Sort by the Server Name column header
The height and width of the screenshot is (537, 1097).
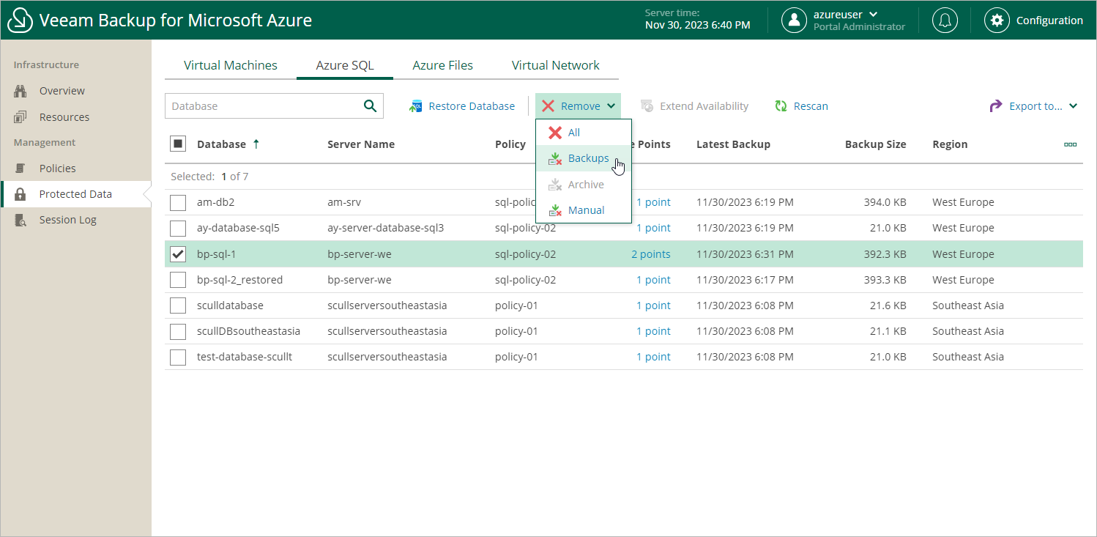(361, 144)
